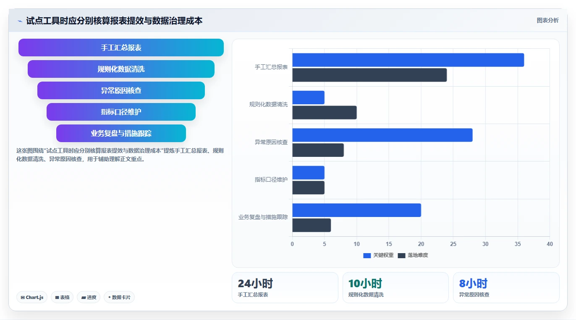The width and height of the screenshot is (576, 320).
Task: Click the Chart.js tag icon
Action: tap(23, 297)
